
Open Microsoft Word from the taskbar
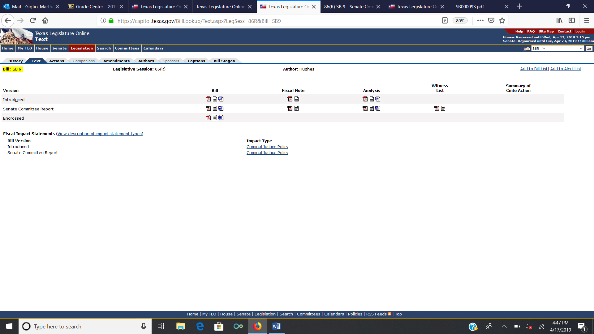pos(276,326)
